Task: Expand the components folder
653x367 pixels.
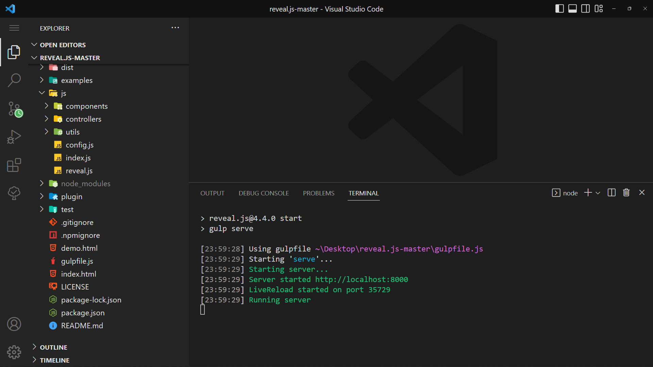Action: pyautogui.click(x=108, y=106)
